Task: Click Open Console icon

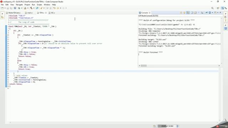Action: (215, 13)
